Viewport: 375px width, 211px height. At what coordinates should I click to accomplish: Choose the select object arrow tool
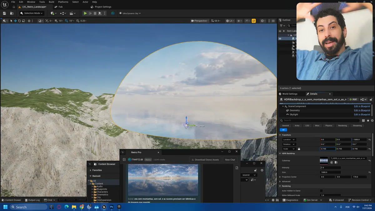pyautogui.click(x=11, y=21)
